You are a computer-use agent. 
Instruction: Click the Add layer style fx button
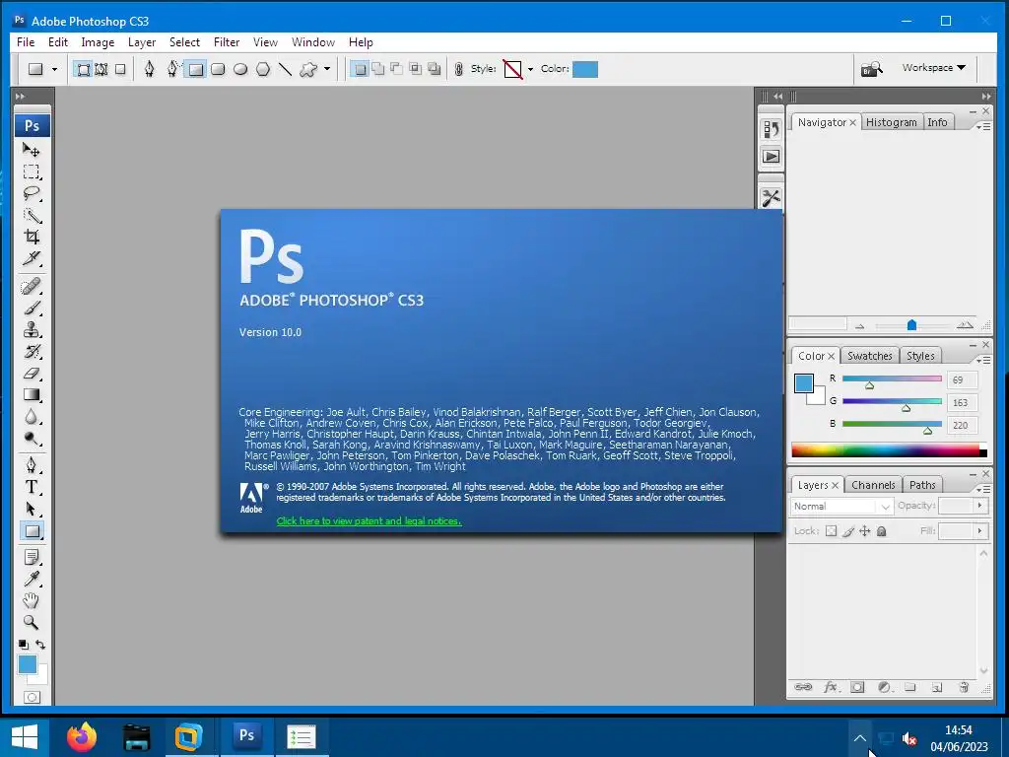[830, 687]
